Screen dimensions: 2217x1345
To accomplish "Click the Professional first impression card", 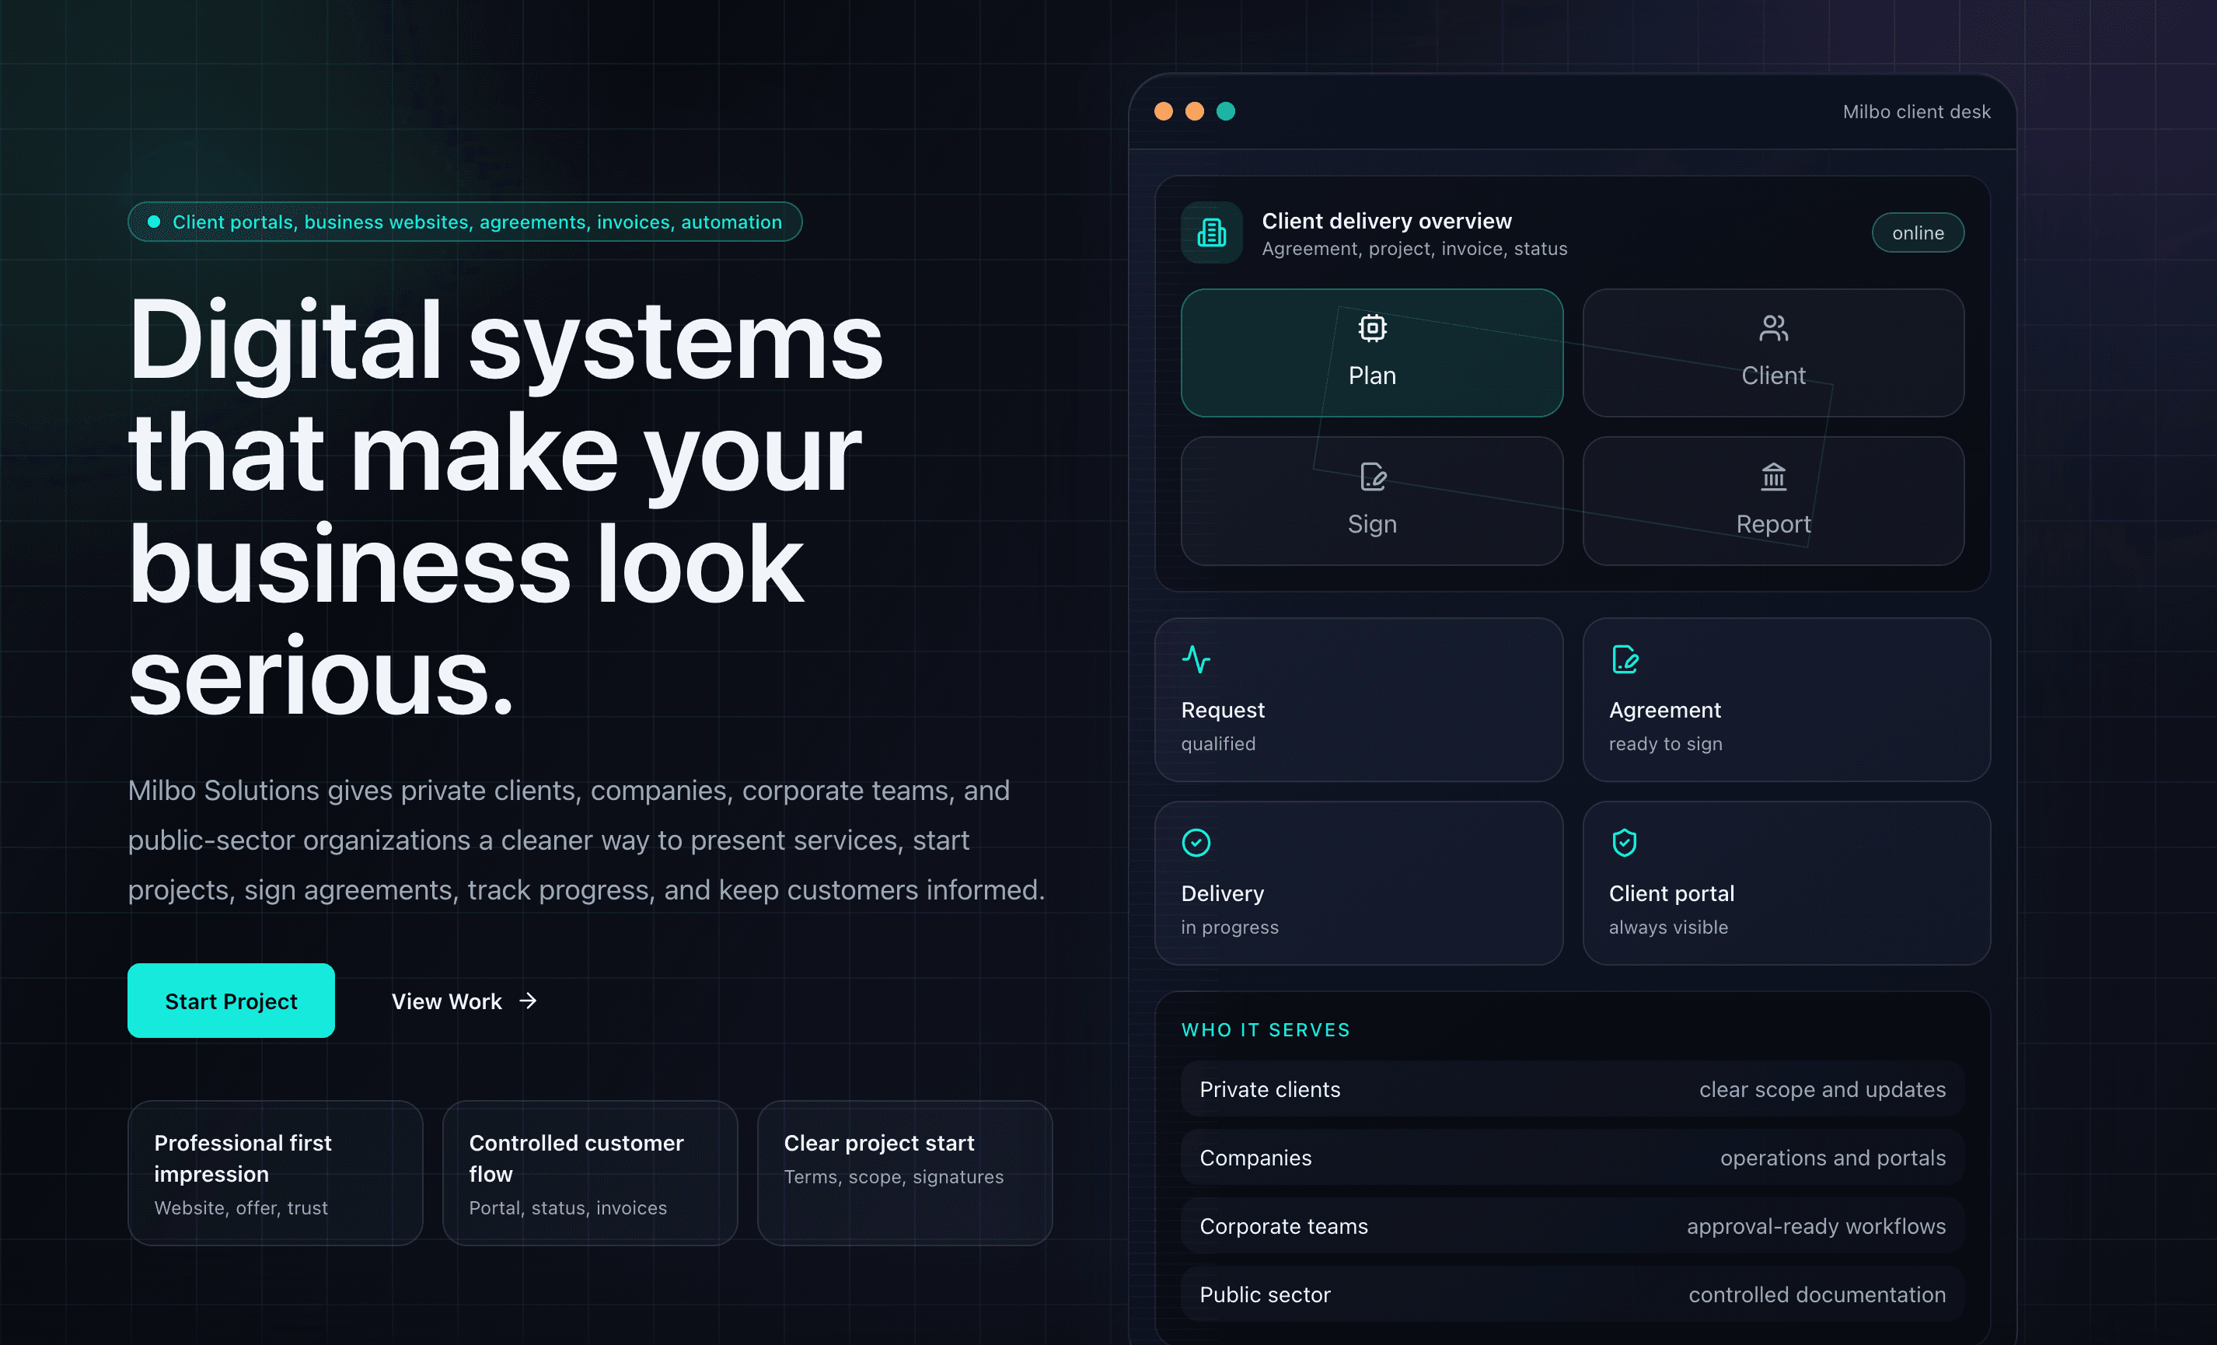I will 275,1173.
